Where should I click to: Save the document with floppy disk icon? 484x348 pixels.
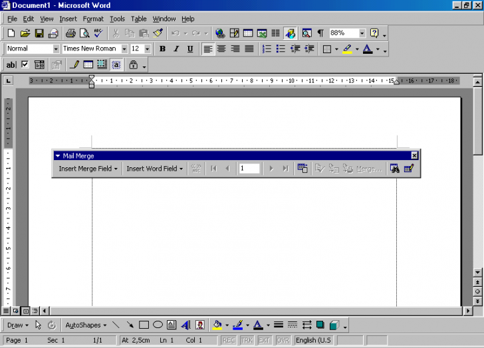pos(39,33)
